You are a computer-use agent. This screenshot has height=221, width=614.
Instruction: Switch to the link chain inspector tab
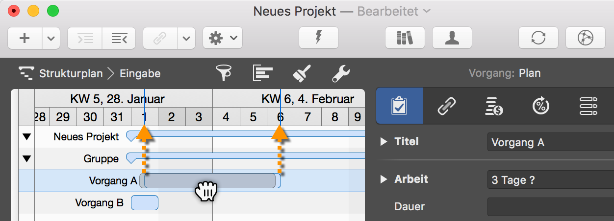point(447,106)
